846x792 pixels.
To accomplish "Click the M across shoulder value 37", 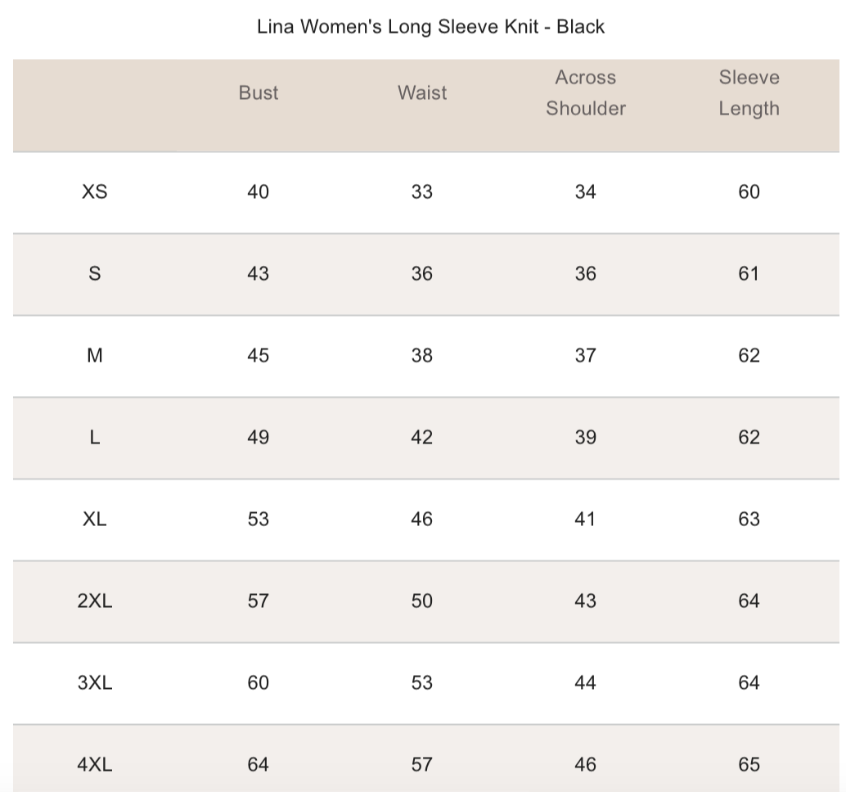I will tap(586, 355).
